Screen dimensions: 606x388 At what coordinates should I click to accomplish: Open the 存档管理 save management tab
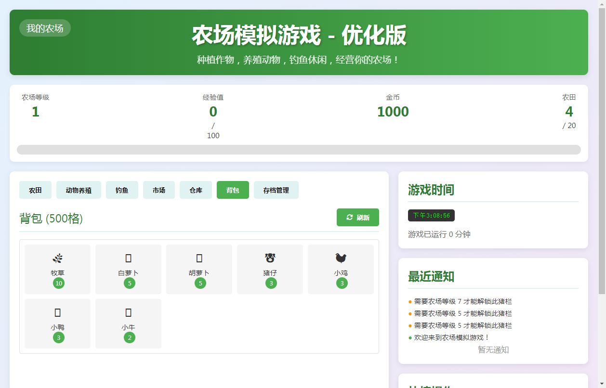276,190
